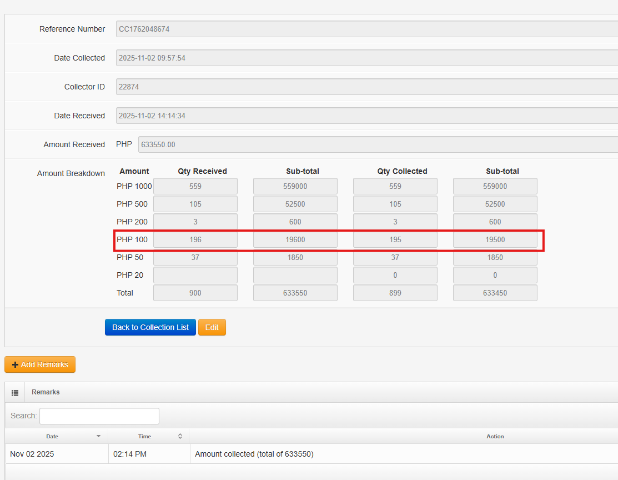618x480 pixels.
Task: Click PHP 500 received sub-total 52500
Action: [x=295, y=204]
